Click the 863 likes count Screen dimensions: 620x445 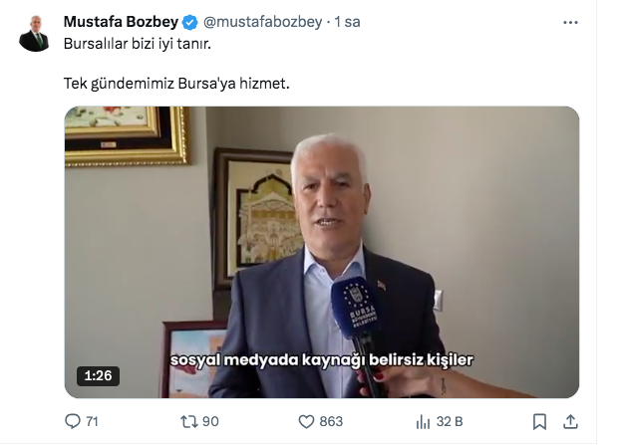(331, 422)
